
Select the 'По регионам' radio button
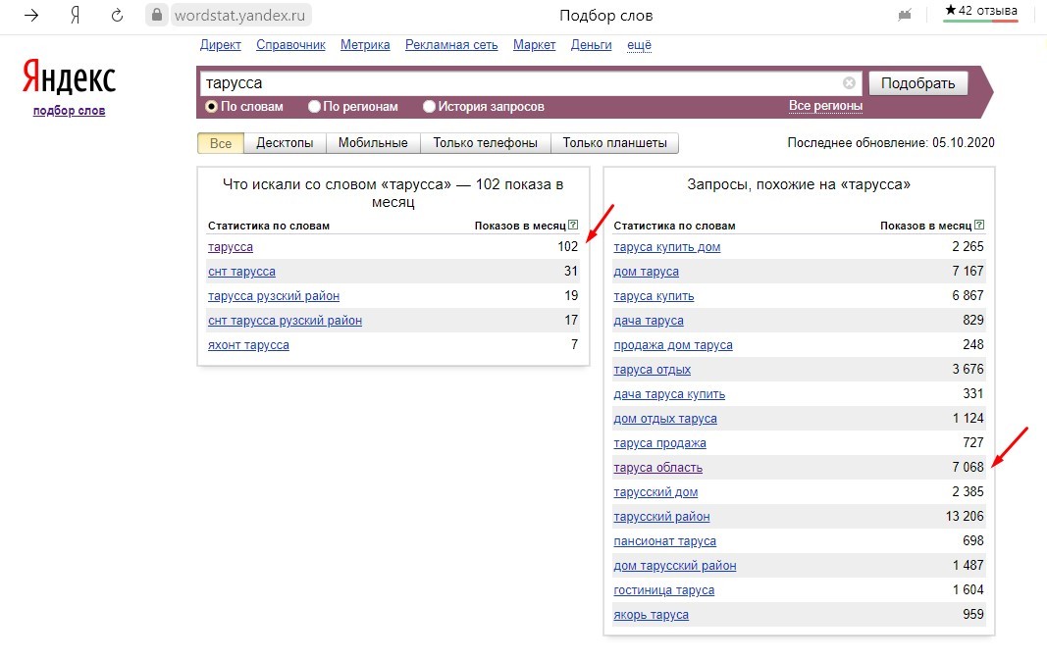coord(314,107)
